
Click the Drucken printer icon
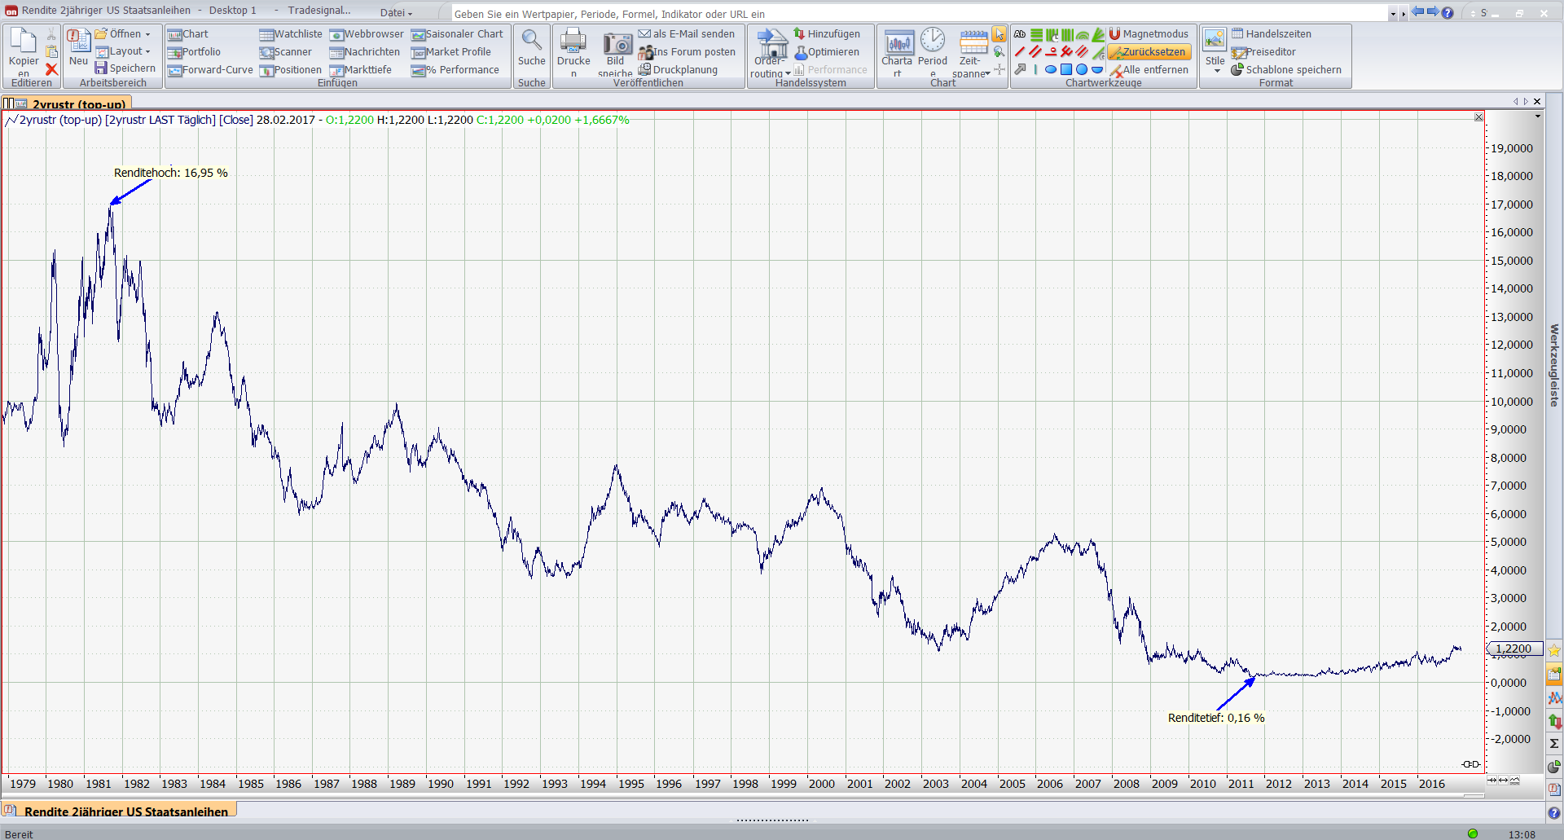pos(573,42)
